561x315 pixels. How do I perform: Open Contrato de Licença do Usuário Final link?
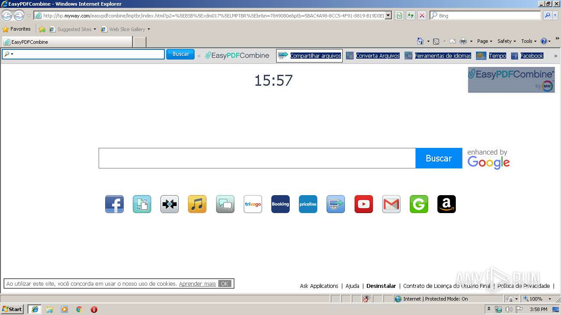coord(447,286)
